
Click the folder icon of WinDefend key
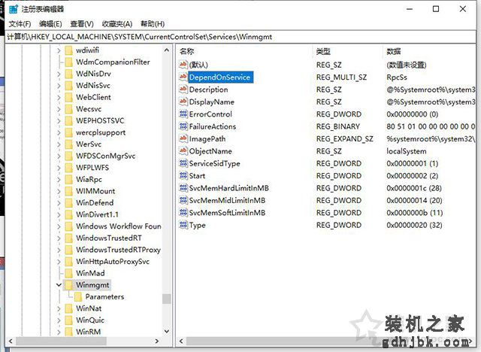point(68,202)
